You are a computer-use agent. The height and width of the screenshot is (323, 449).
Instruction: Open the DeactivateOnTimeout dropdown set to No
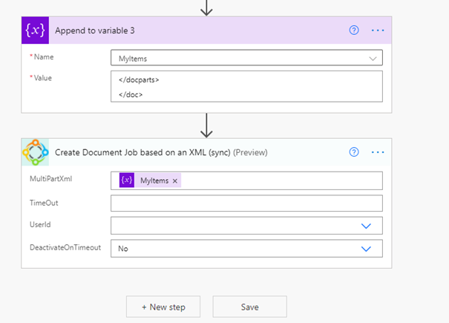click(x=366, y=249)
